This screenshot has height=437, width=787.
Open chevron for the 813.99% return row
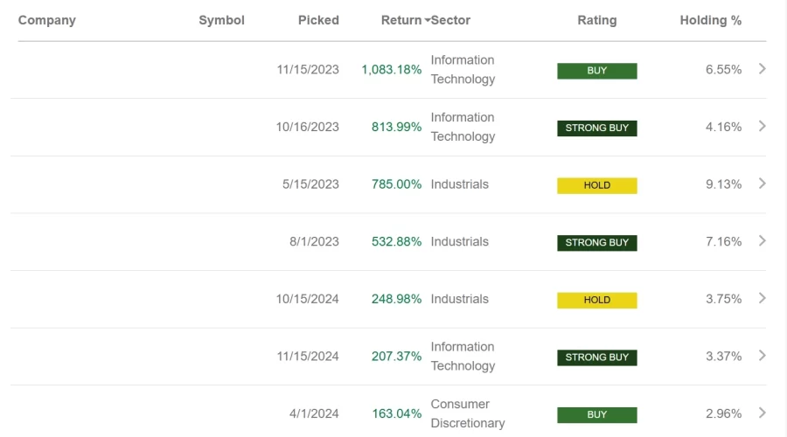click(763, 127)
